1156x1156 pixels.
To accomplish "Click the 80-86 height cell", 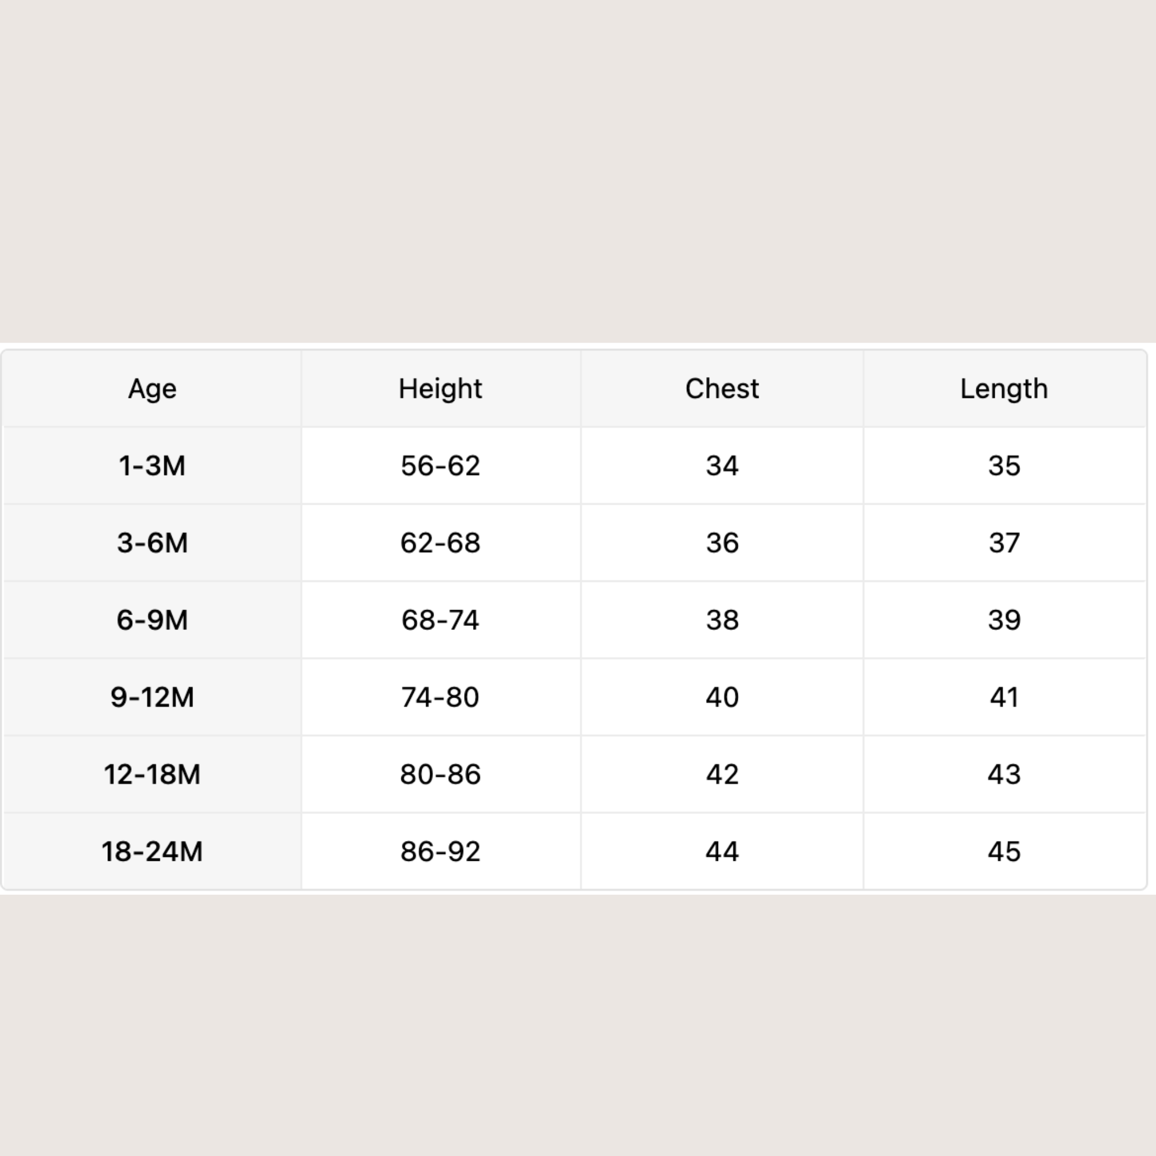I will pos(440,774).
